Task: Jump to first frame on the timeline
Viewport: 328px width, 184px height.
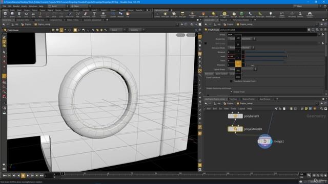Action: click(5, 176)
